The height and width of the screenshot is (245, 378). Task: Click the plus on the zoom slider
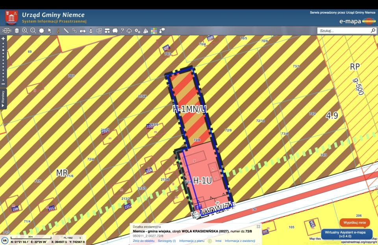pos(3,38)
